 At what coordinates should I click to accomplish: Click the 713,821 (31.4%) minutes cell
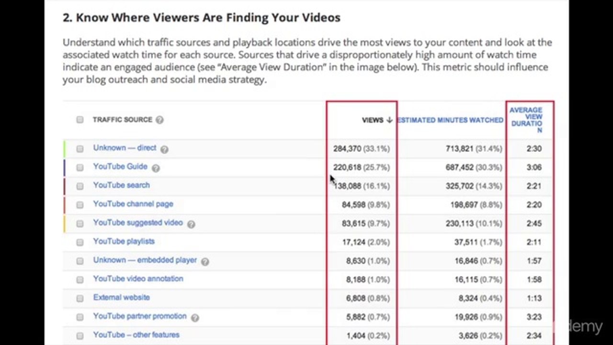474,149
